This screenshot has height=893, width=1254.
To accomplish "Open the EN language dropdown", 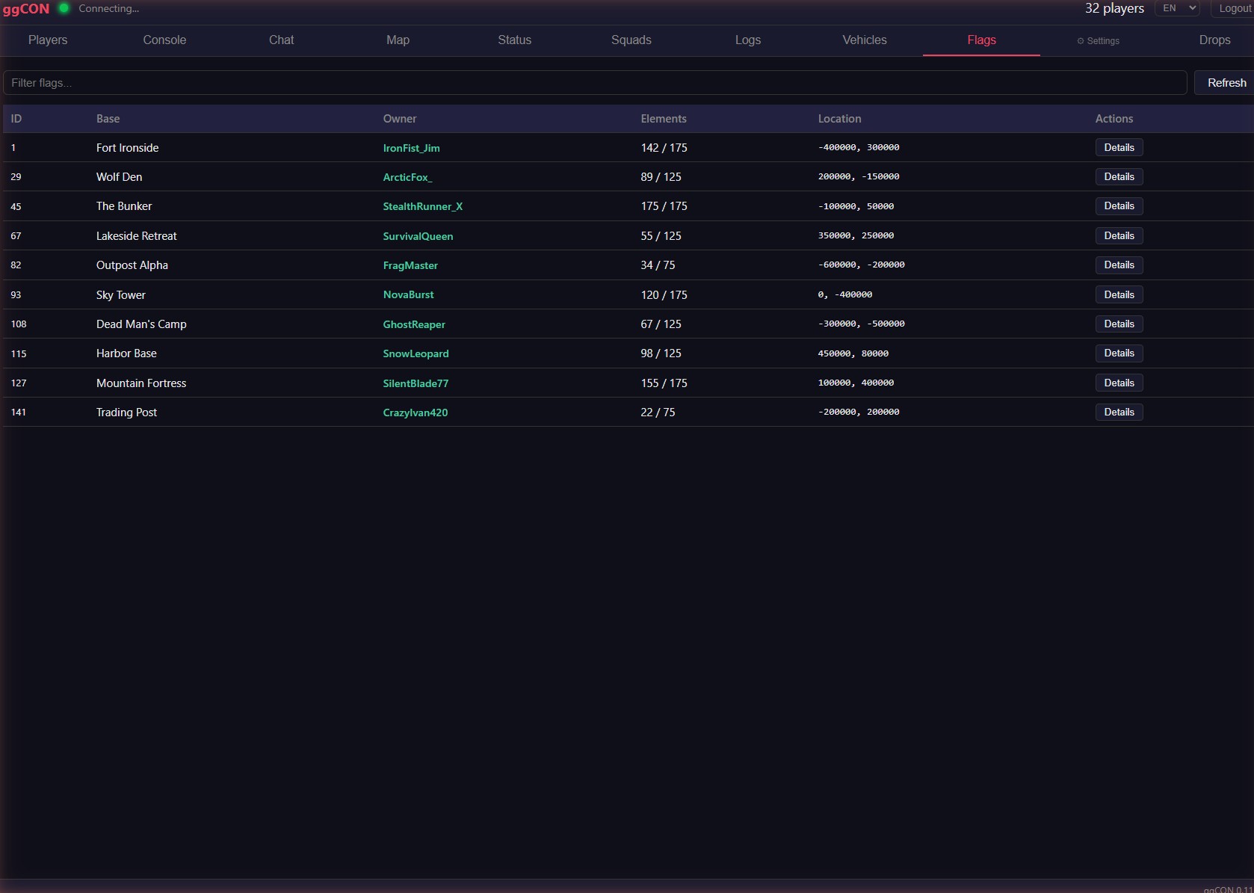I will tap(1177, 8).
